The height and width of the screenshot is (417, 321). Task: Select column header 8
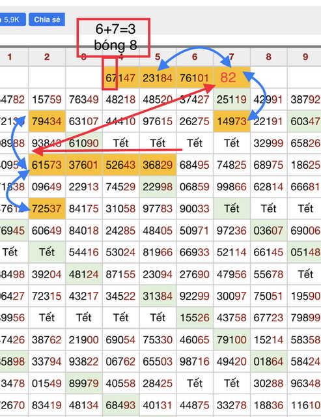[268, 57]
